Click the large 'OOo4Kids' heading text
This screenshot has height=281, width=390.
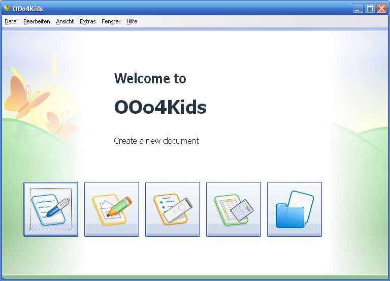(x=160, y=107)
